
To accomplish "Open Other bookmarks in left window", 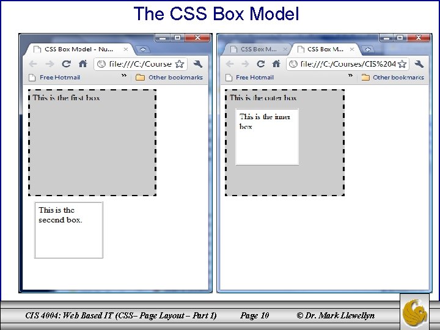I will (x=169, y=77).
